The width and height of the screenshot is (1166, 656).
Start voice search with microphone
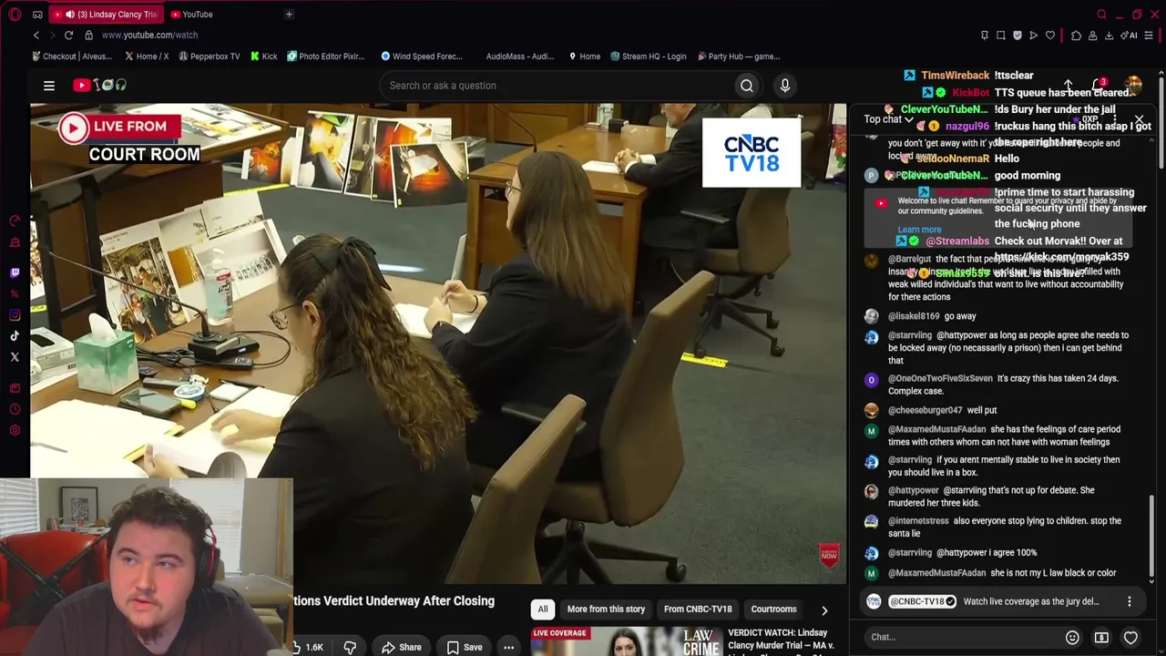click(x=785, y=86)
